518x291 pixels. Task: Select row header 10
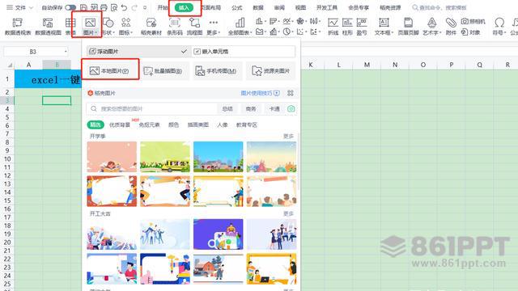click(7, 158)
